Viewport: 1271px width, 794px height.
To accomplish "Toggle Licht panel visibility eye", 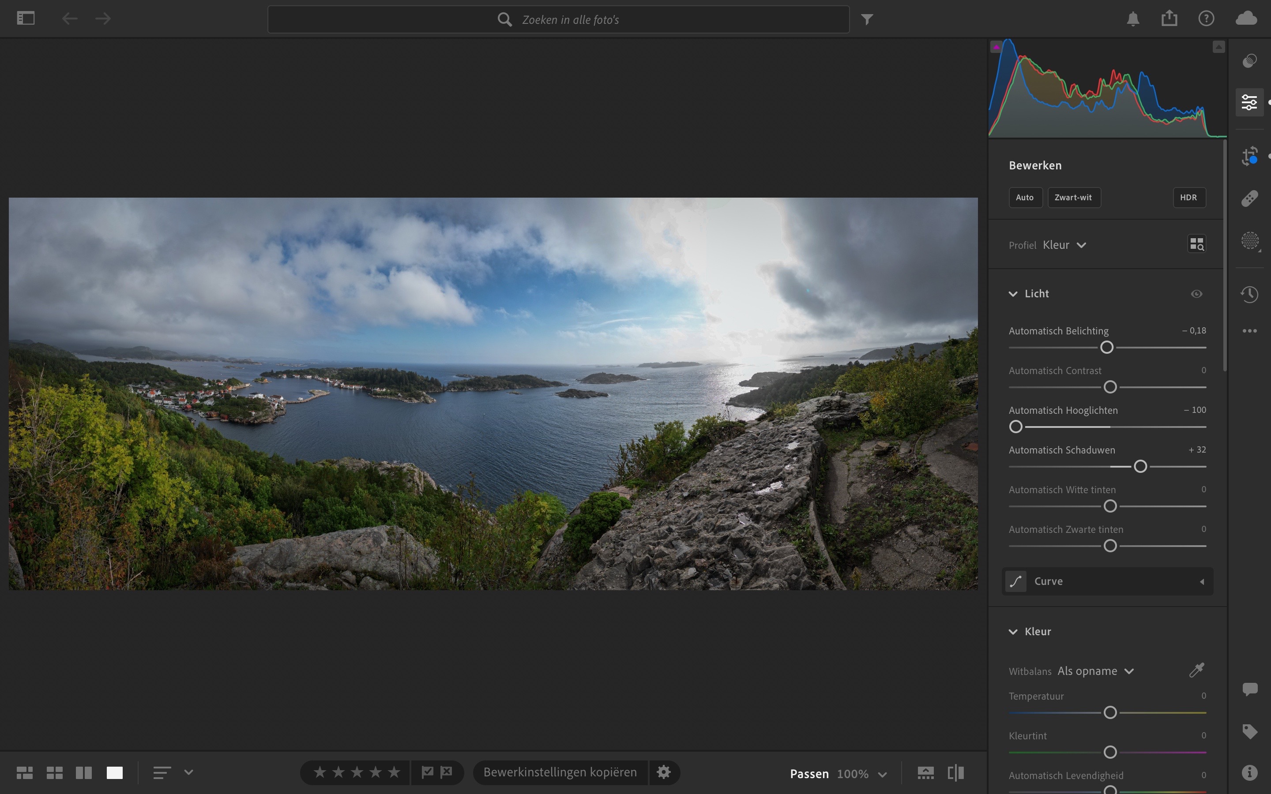I will pyautogui.click(x=1196, y=294).
